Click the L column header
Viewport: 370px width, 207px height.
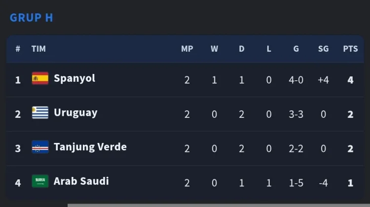click(x=269, y=49)
